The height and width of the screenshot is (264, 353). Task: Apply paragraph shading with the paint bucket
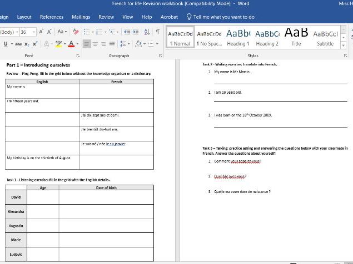138,44
